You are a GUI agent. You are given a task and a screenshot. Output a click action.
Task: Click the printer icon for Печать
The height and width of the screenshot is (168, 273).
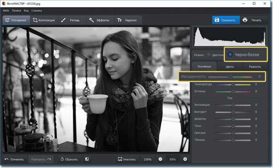pyautogui.click(x=245, y=20)
